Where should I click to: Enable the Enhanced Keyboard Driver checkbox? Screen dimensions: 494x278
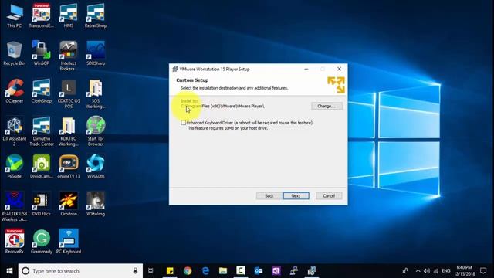click(x=184, y=123)
